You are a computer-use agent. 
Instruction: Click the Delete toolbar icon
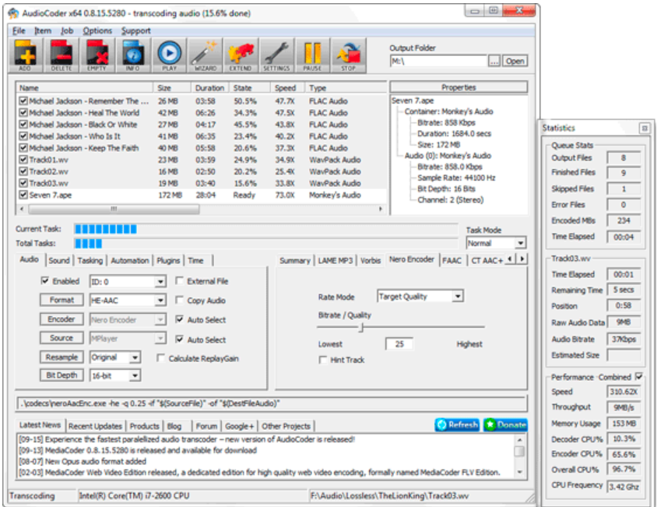point(62,56)
